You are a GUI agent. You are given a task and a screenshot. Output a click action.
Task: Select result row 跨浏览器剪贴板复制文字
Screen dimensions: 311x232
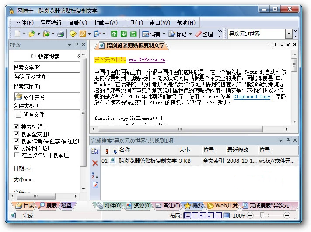pyautogui.click(x=199, y=161)
